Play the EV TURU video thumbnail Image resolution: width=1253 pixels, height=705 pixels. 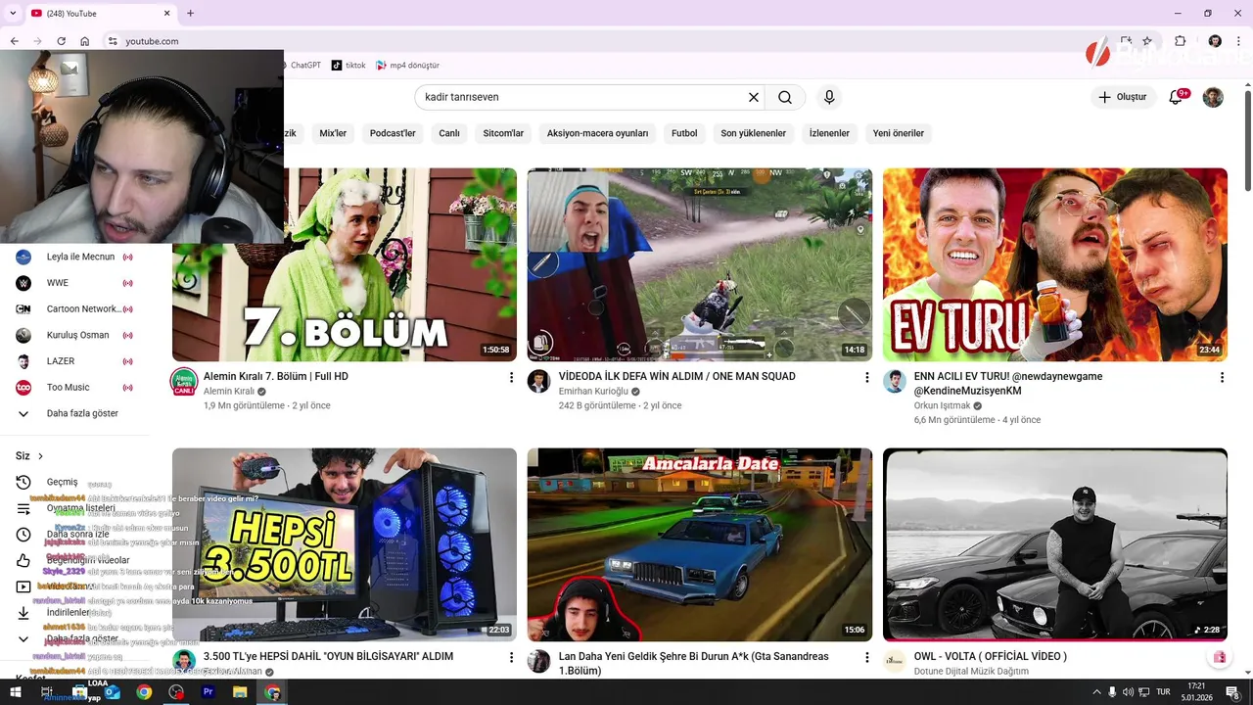click(1055, 264)
